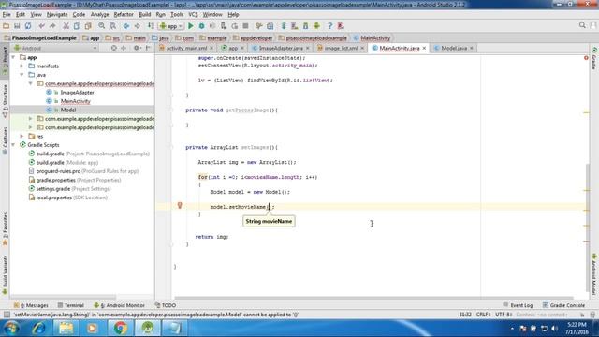Click the Windows Start button

click(11, 328)
